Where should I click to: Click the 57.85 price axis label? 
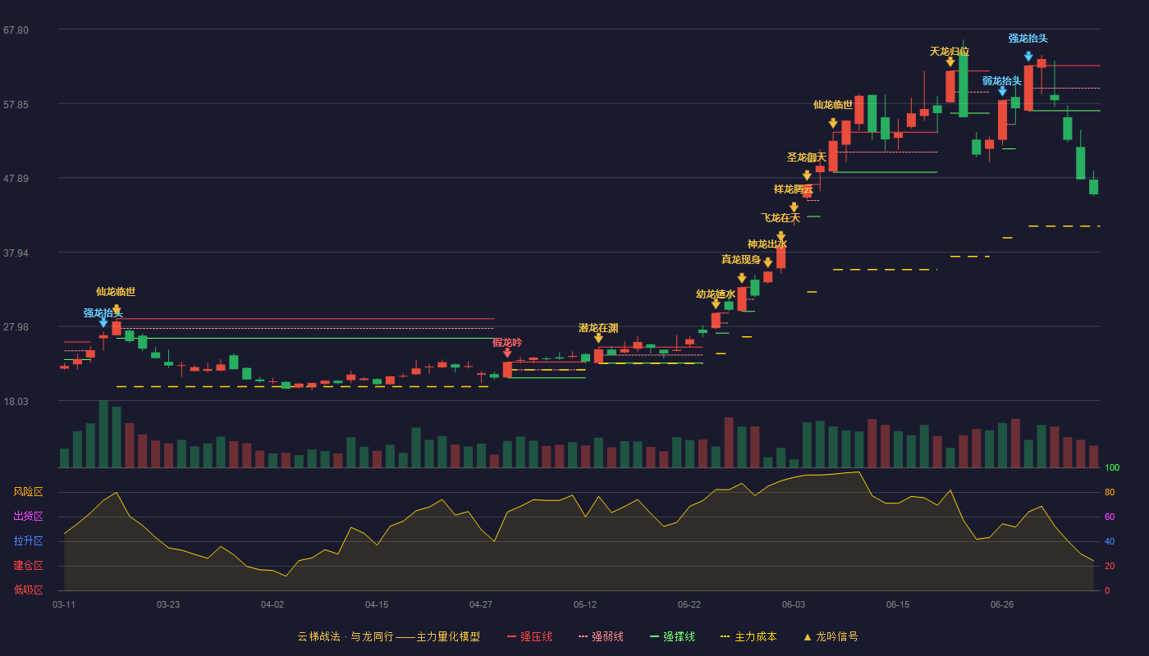pos(16,105)
